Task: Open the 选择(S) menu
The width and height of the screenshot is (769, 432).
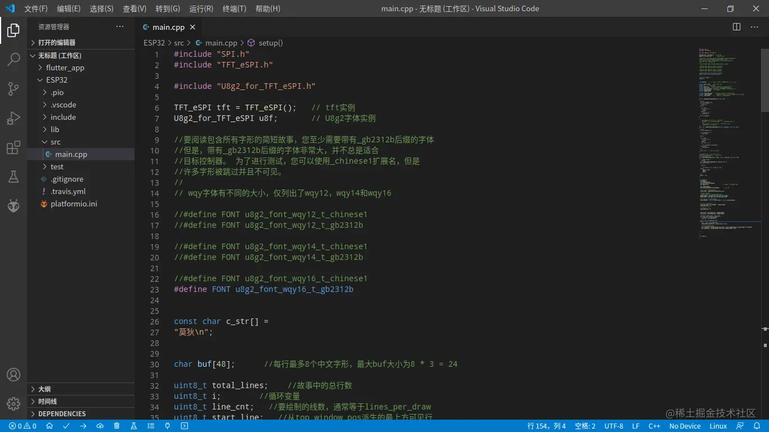Action: pos(101,8)
